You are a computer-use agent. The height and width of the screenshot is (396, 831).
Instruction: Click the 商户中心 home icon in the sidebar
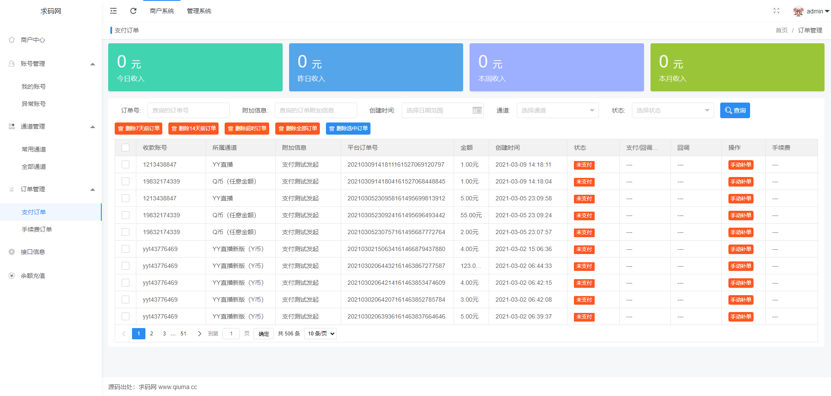pyautogui.click(x=12, y=40)
